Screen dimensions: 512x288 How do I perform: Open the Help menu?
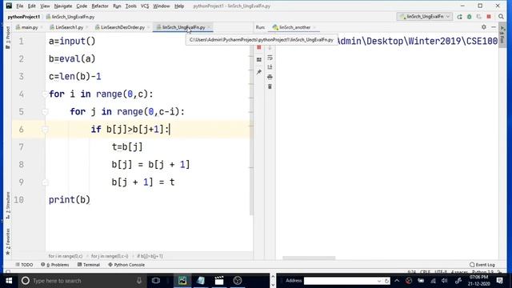pyautogui.click(x=179, y=6)
